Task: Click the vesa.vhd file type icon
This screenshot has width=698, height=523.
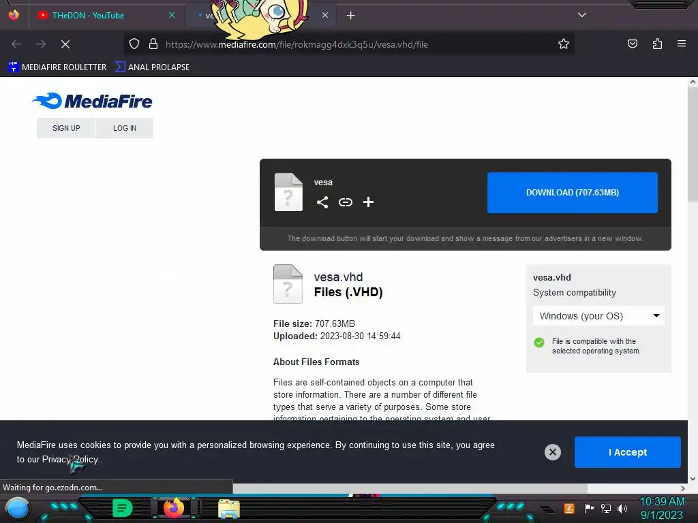Action: pos(288,284)
